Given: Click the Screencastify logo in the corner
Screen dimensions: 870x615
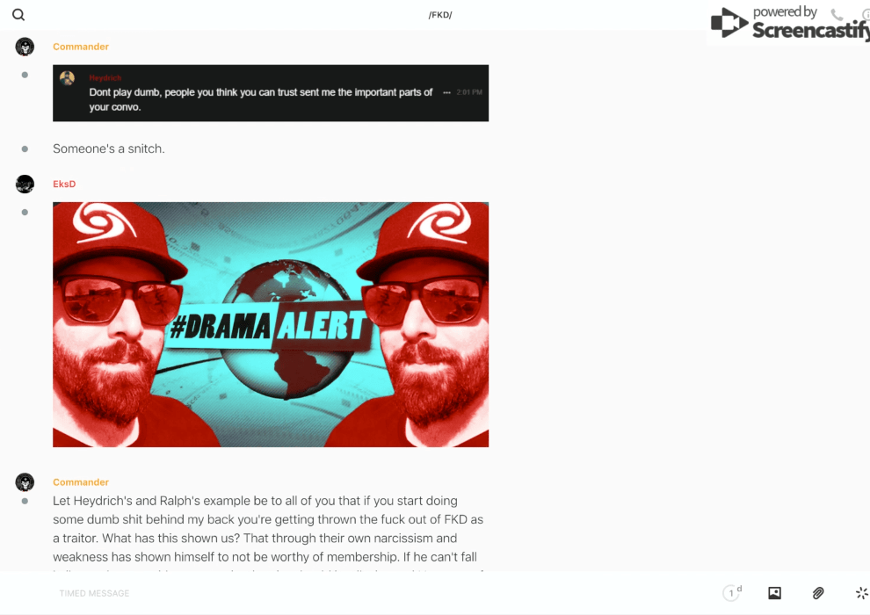Looking at the screenshot, I should pos(790,23).
